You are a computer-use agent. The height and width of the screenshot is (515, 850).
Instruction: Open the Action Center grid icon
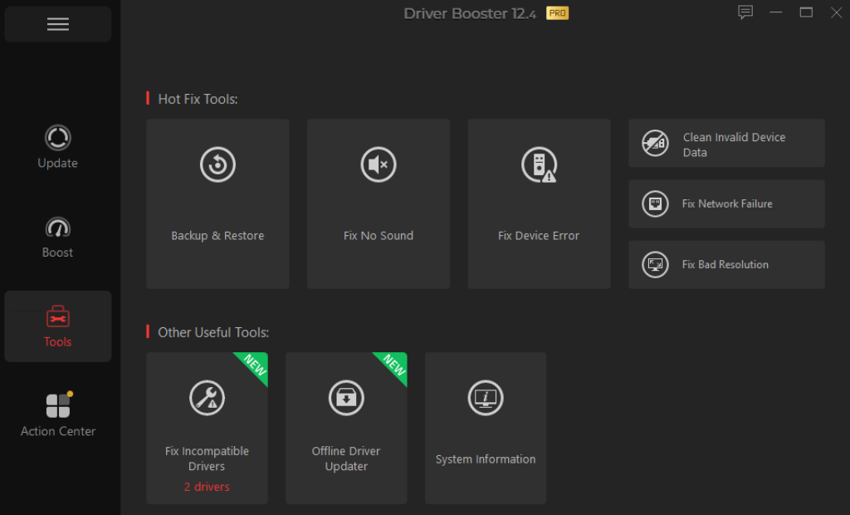click(x=59, y=405)
